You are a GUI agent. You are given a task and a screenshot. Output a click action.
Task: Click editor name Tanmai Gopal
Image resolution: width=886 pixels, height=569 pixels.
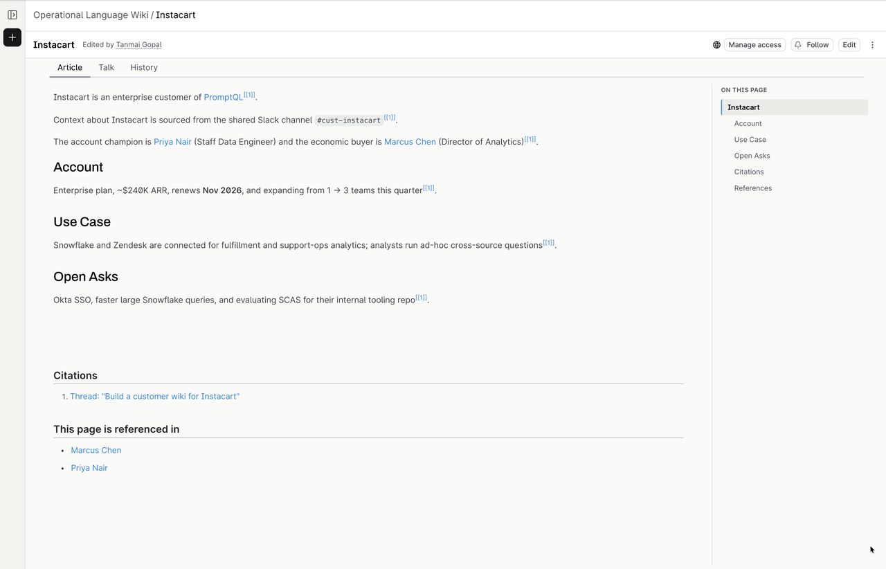[138, 45]
